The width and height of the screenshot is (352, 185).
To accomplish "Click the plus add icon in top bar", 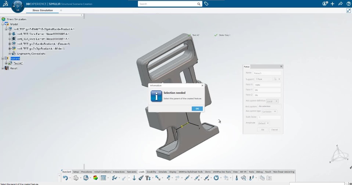I will pos(333,4).
